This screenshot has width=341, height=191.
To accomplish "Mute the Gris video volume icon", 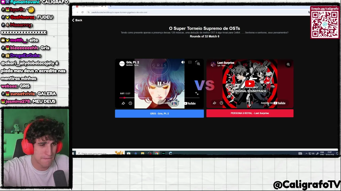I will coord(183,62).
